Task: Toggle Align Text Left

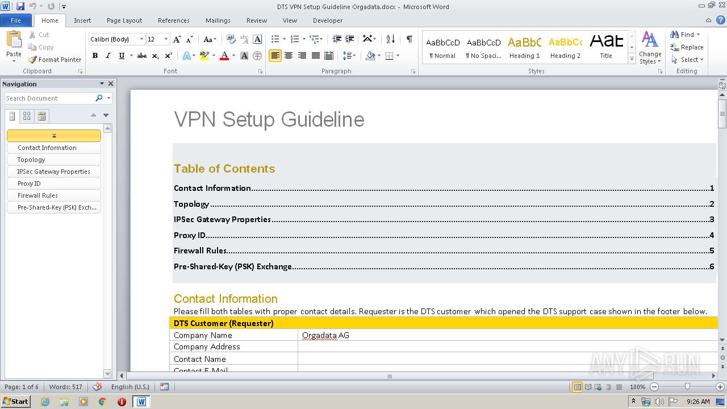Action: click(x=275, y=56)
